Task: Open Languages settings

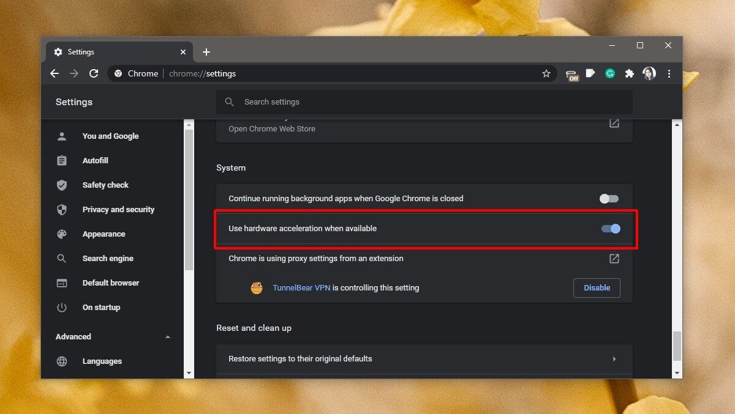Action: click(102, 361)
